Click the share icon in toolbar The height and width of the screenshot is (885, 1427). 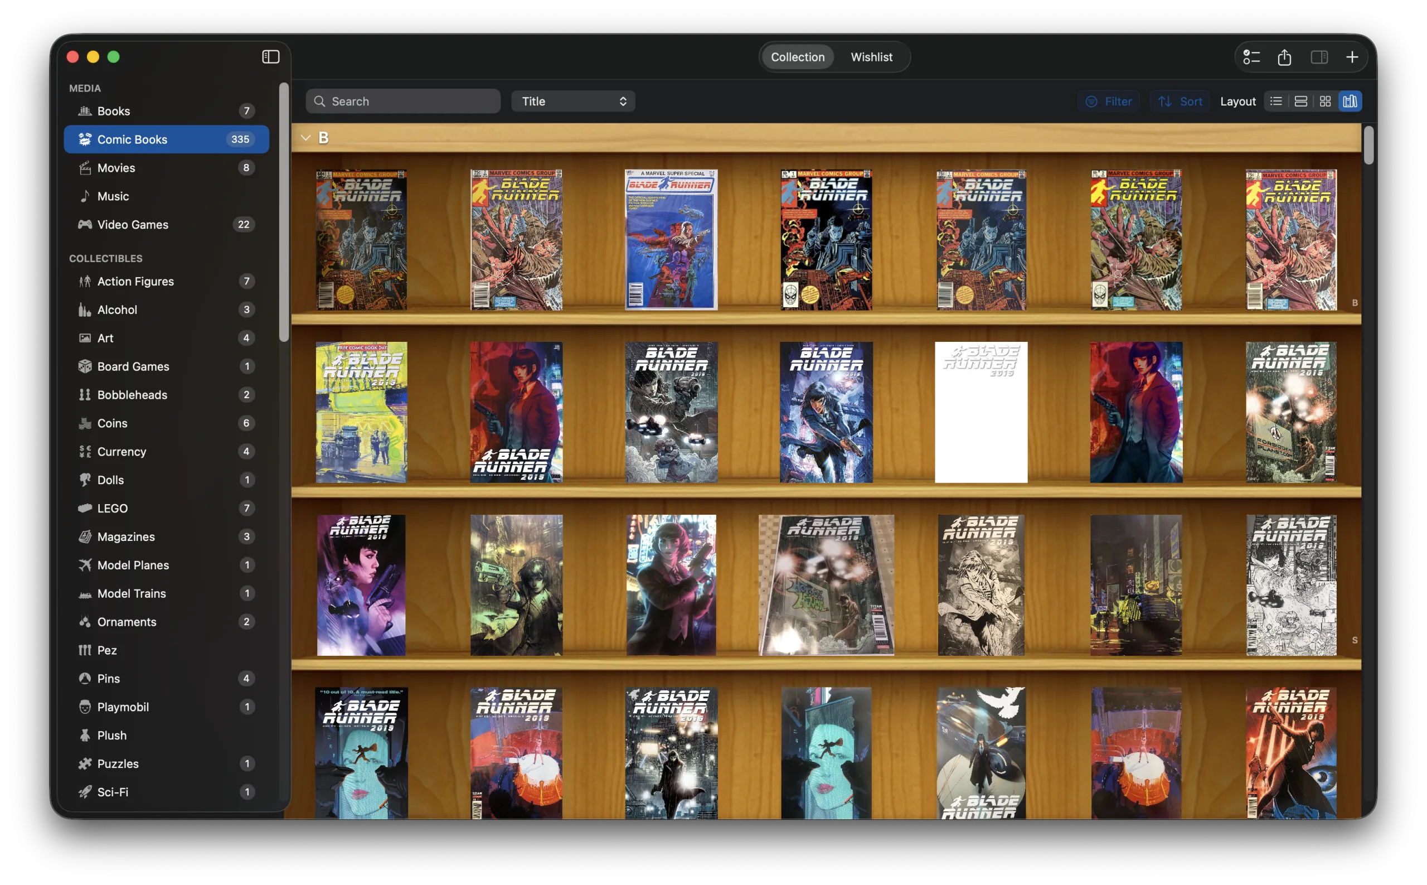click(1284, 57)
